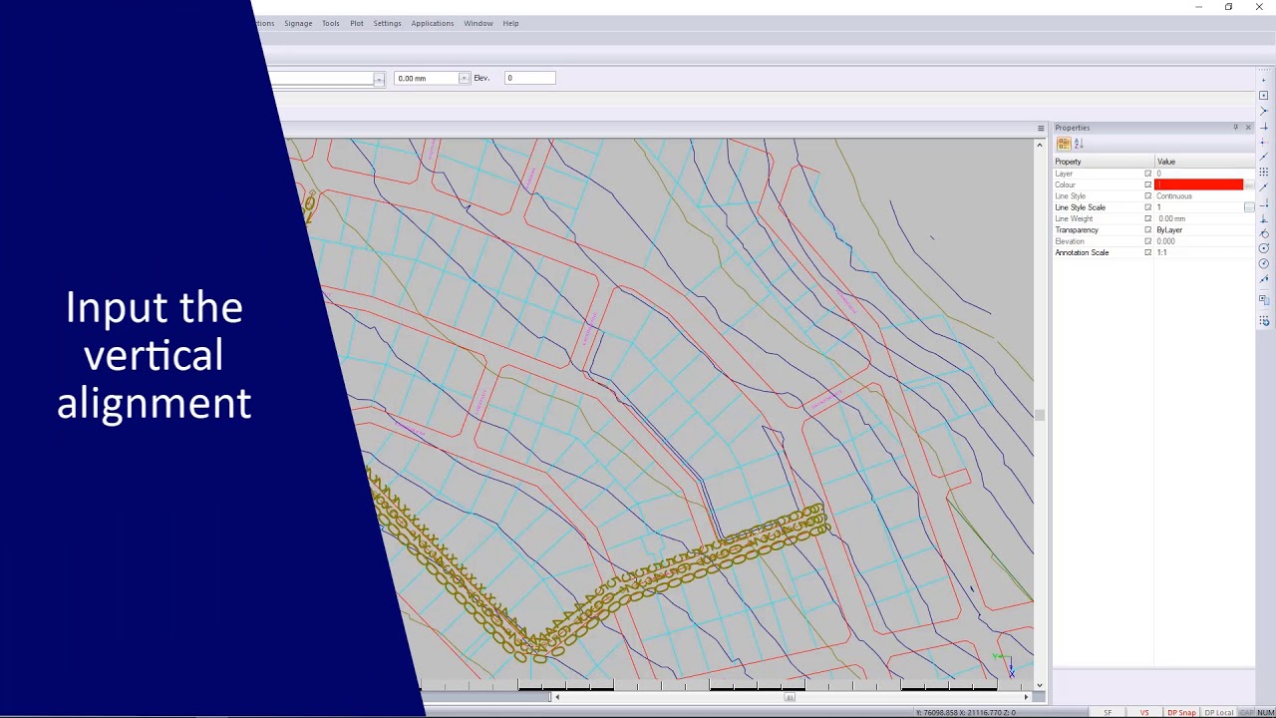Close the Properties panel
The image size is (1276, 718).
[1248, 128]
